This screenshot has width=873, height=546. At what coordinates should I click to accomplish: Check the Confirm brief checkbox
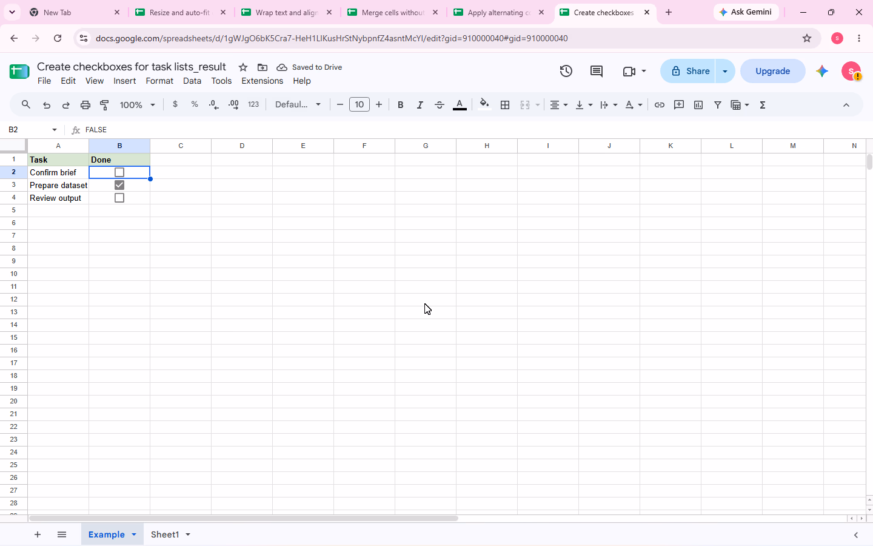pos(119,172)
